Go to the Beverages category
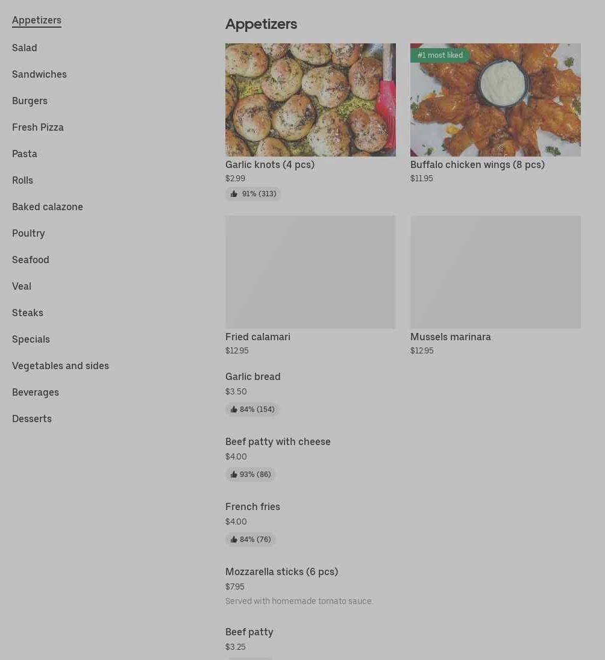The height and width of the screenshot is (660, 605). 36,392
